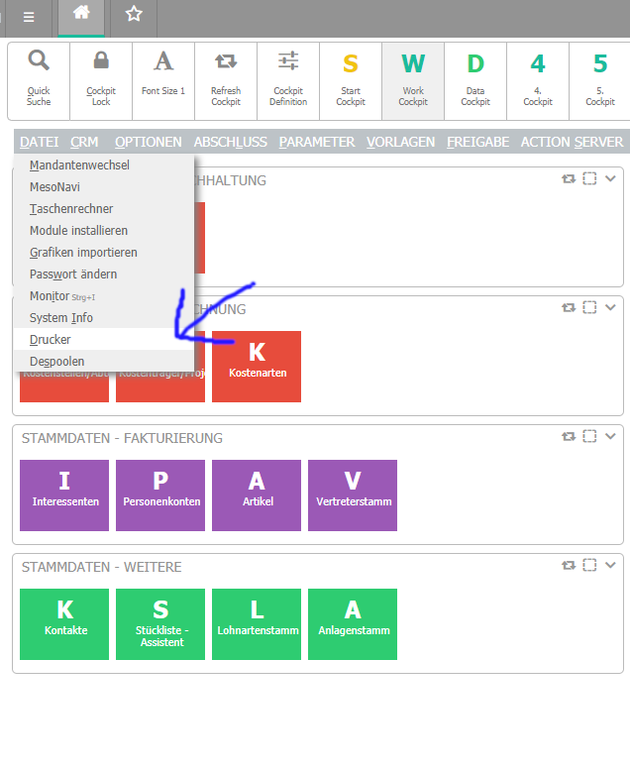Collapse Stammdaten - Weitere panel chevron
The width and height of the screenshot is (630, 769).
pyautogui.click(x=610, y=565)
